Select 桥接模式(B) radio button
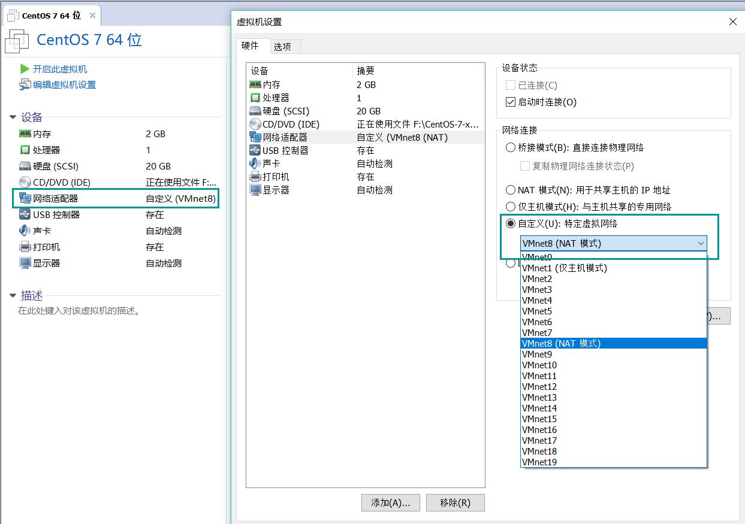The width and height of the screenshot is (745, 524). pyautogui.click(x=511, y=147)
